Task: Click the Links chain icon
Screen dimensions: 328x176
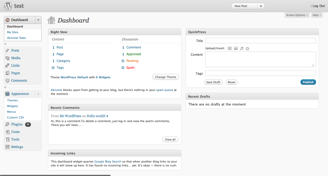Action: tap(8, 66)
